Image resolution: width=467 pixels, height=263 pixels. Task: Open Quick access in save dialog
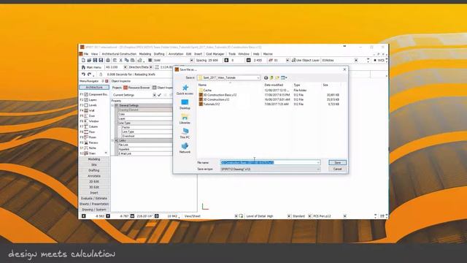(x=185, y=89)
